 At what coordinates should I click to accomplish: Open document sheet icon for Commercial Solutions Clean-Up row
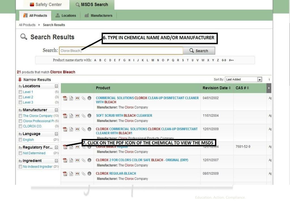tap(71, 98)
